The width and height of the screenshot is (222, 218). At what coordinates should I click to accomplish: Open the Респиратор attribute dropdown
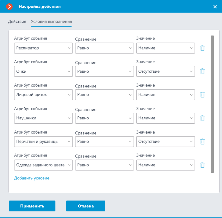43,48
